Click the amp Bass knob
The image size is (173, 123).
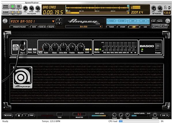54,47
